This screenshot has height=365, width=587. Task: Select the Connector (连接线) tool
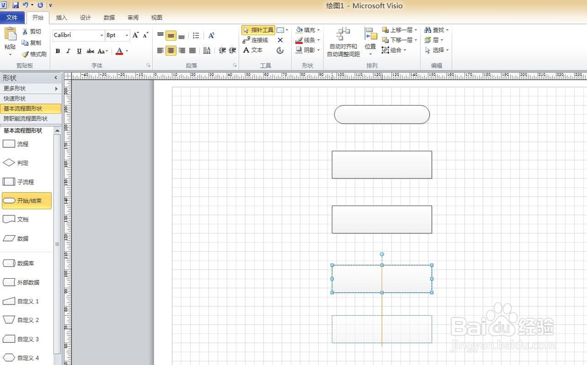(x=256, y=40)
